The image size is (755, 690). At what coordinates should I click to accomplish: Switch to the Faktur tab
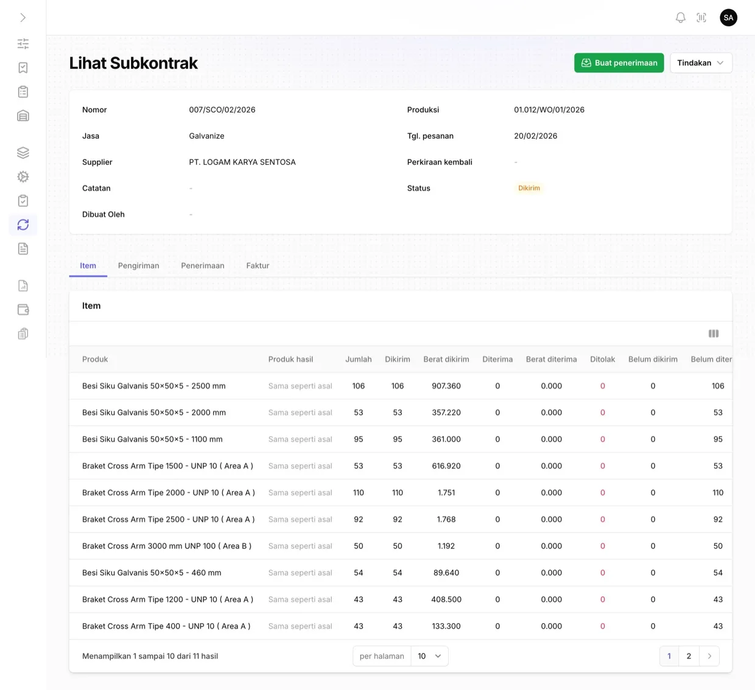[258, 266]
